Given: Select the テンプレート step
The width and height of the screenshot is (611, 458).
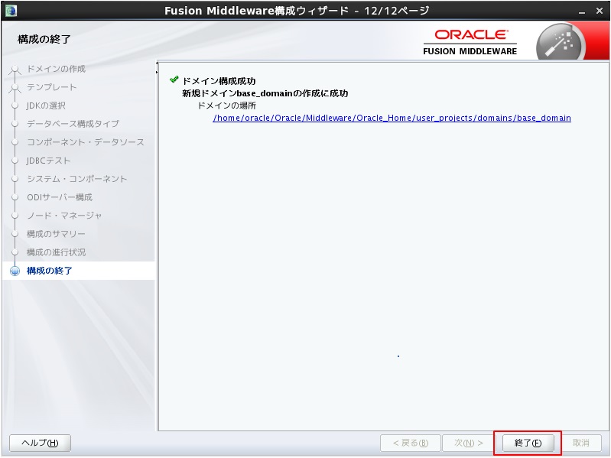Looking at the screenshot, I should click(51, 87).
